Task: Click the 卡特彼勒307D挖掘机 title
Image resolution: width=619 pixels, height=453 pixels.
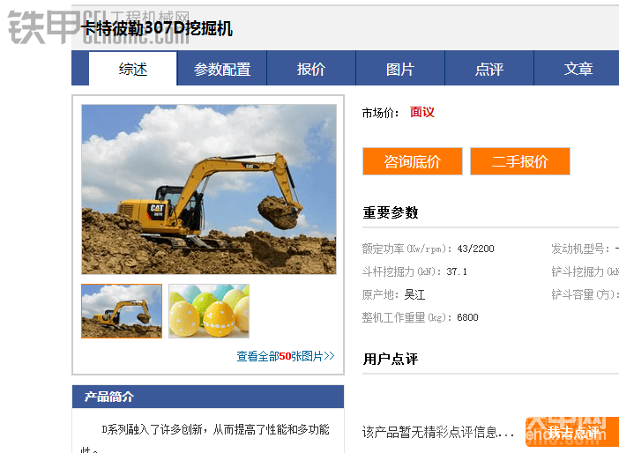Action: click(157, 28)
